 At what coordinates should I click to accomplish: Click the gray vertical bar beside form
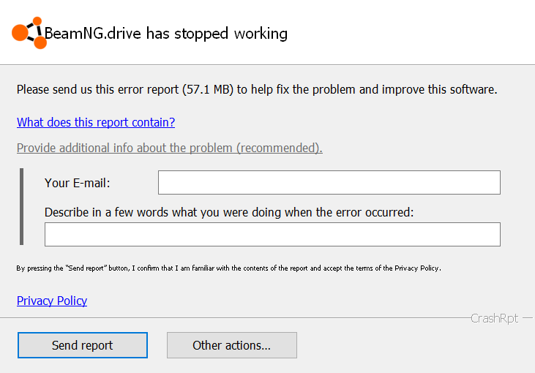21,207
